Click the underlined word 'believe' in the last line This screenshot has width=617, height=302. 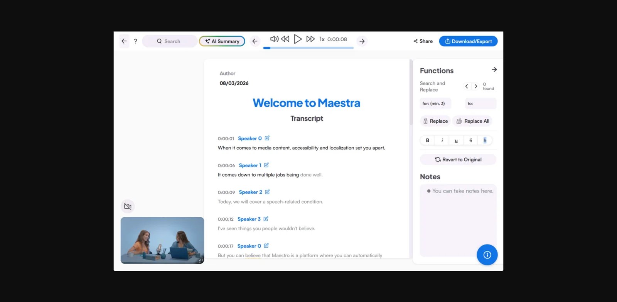point(253,255)
